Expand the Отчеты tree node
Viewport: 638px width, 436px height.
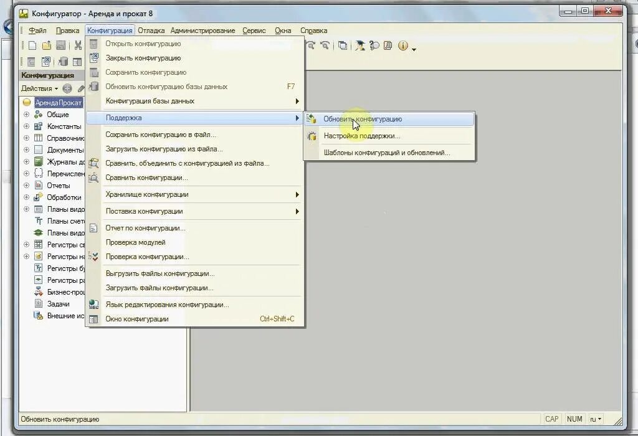pos(26,185)
